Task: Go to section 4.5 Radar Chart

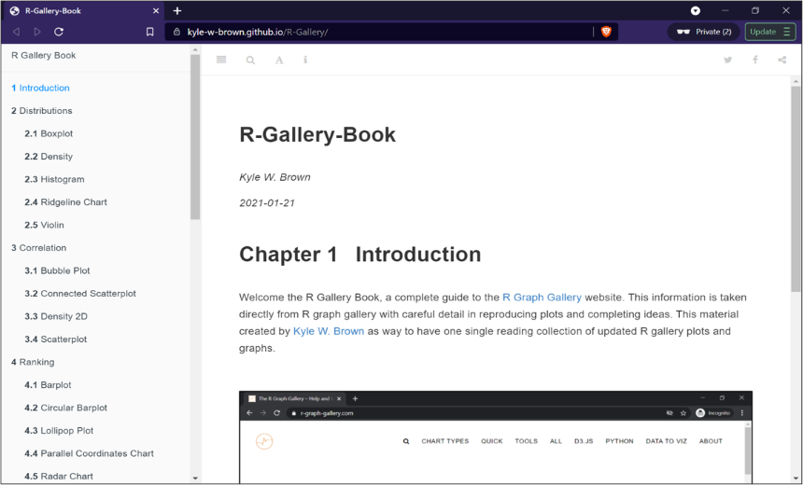Action: pos(59,477)
